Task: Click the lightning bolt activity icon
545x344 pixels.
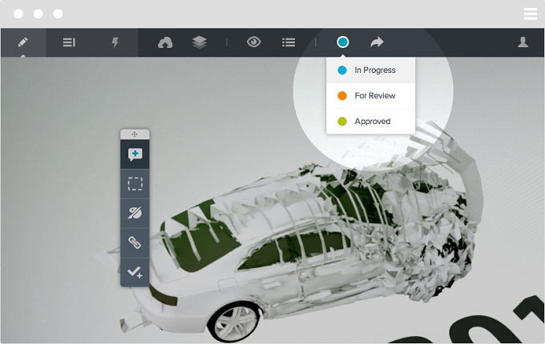Action: pyautogui.click(x=115, y=42)
